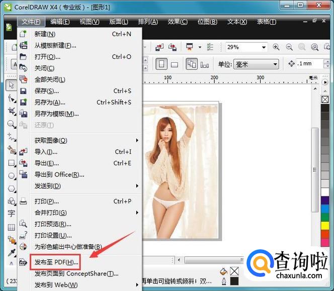
Task: Toggle apply layout to all pages
Action: point(192,64)
